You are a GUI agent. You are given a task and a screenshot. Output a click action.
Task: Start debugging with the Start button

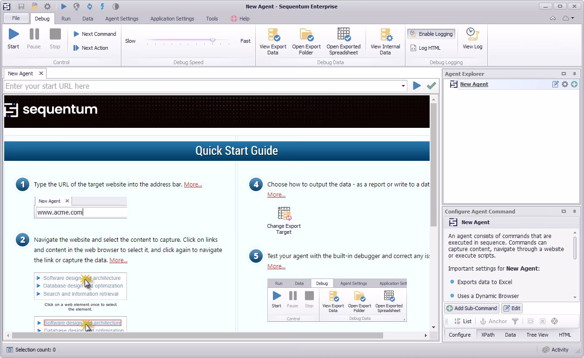tap(13, 39)
